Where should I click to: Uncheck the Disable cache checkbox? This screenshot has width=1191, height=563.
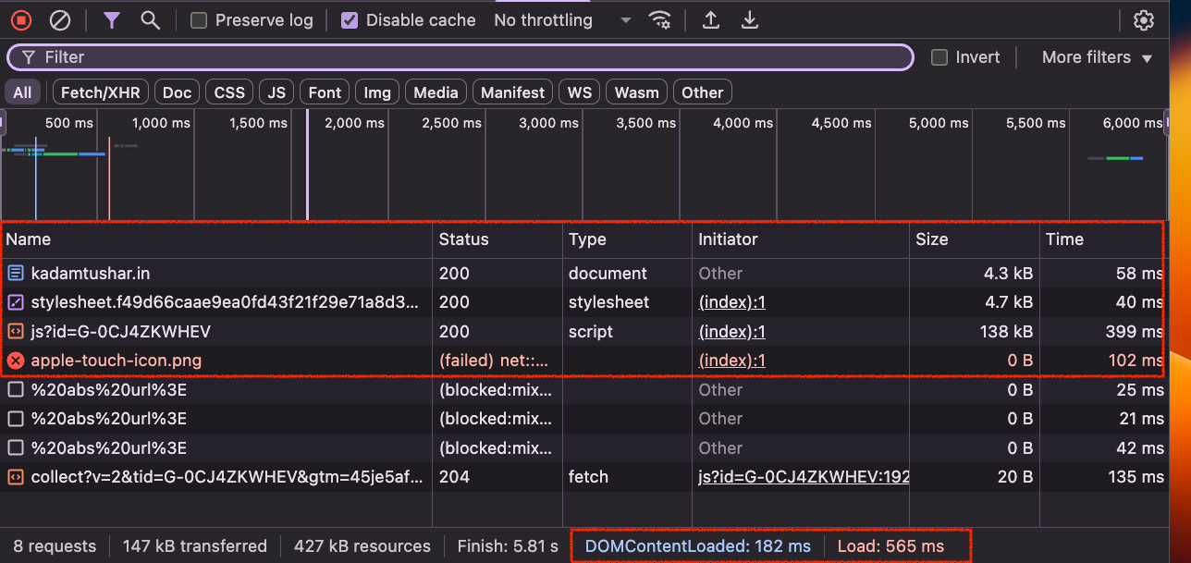(x=350, y=20)
